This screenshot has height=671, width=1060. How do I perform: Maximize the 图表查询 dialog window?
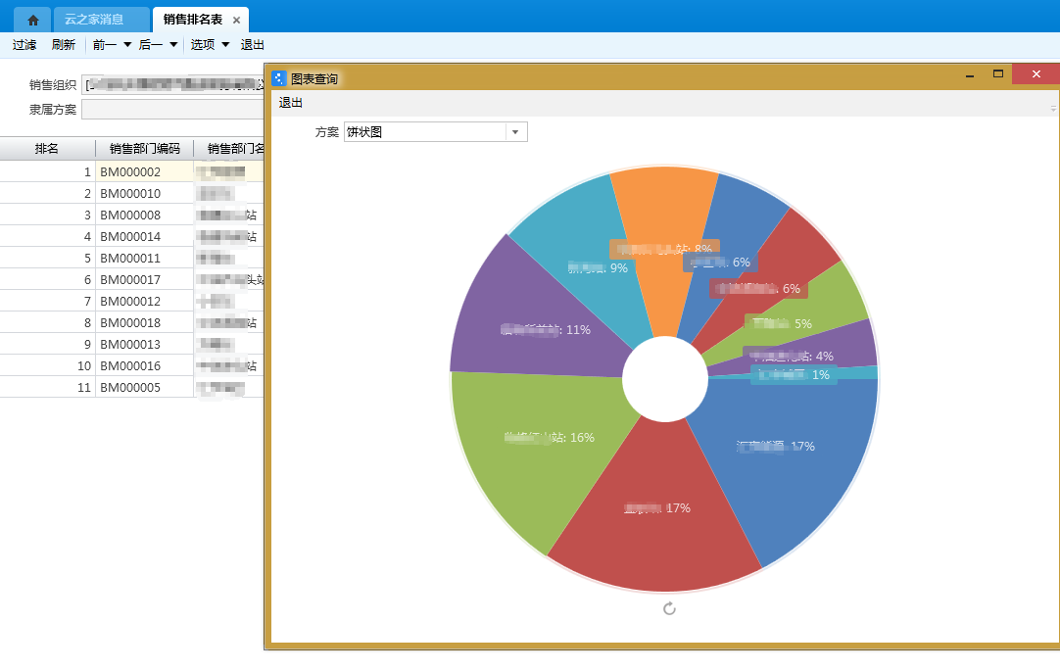[998, 74]
